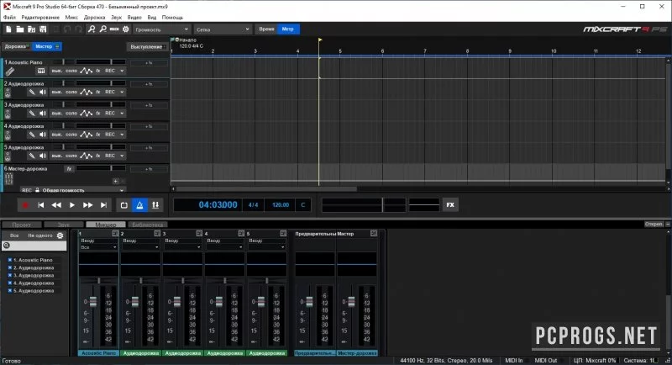Open the piano keyboard icon on Acoustic Piano track
The height and width of the screenshot is (365, 672).
pyautogui.click(x=41, y=71)
